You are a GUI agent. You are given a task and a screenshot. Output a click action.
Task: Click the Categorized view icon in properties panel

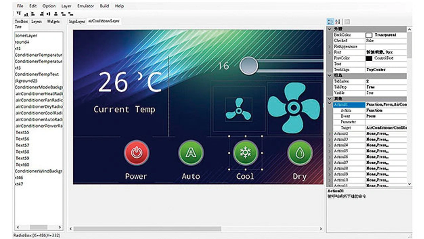click(330, 22)
